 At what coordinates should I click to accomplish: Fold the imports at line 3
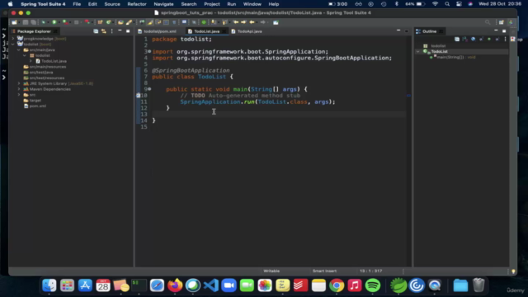(149, 51)
